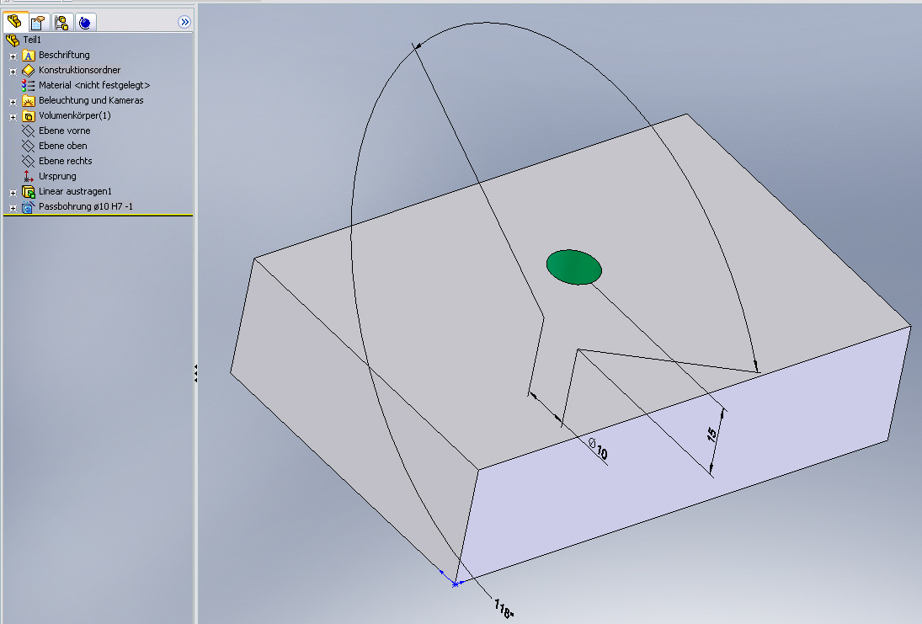Expand the Konstruktionsordner node
The width and height of the screenshot is (922, 624).
13,72
